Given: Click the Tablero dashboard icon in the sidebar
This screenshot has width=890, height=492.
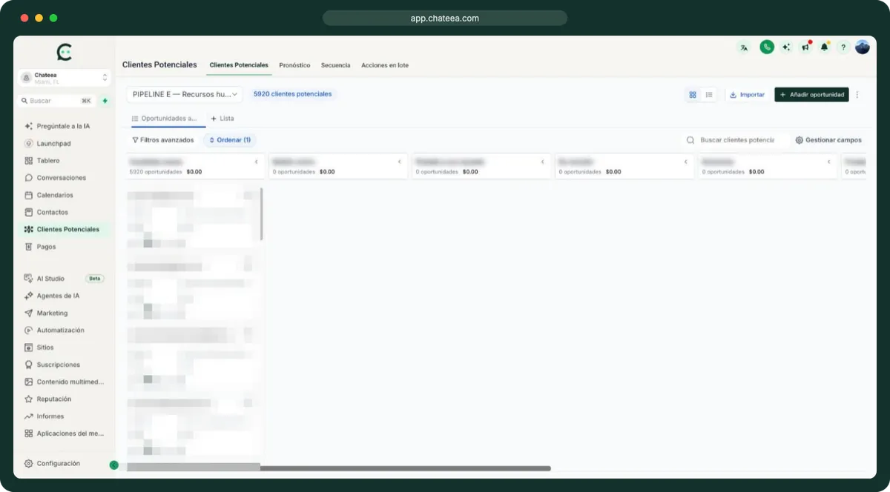Looking at the screenshot, I should click(29, 161).
